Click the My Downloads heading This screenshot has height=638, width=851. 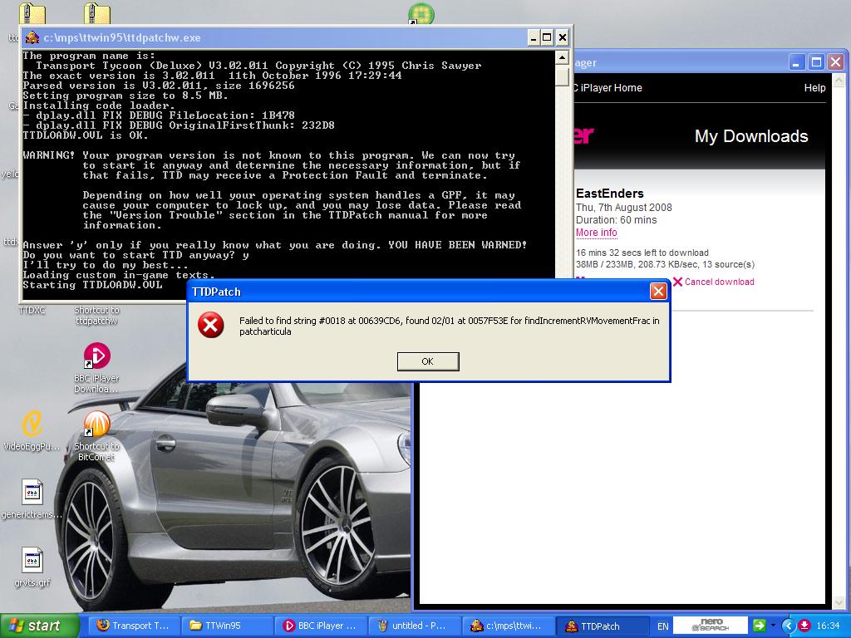[751, 136]
